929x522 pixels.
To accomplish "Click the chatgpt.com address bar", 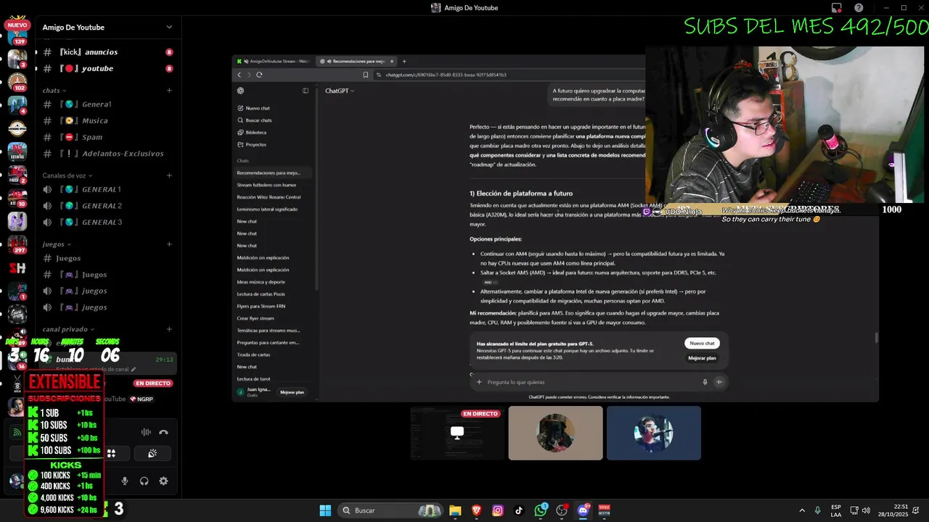I will tap(508, 75).
